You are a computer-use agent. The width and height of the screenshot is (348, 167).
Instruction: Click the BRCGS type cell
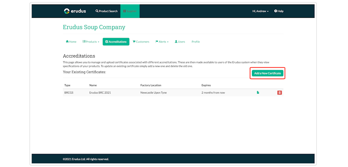(69, 93)
